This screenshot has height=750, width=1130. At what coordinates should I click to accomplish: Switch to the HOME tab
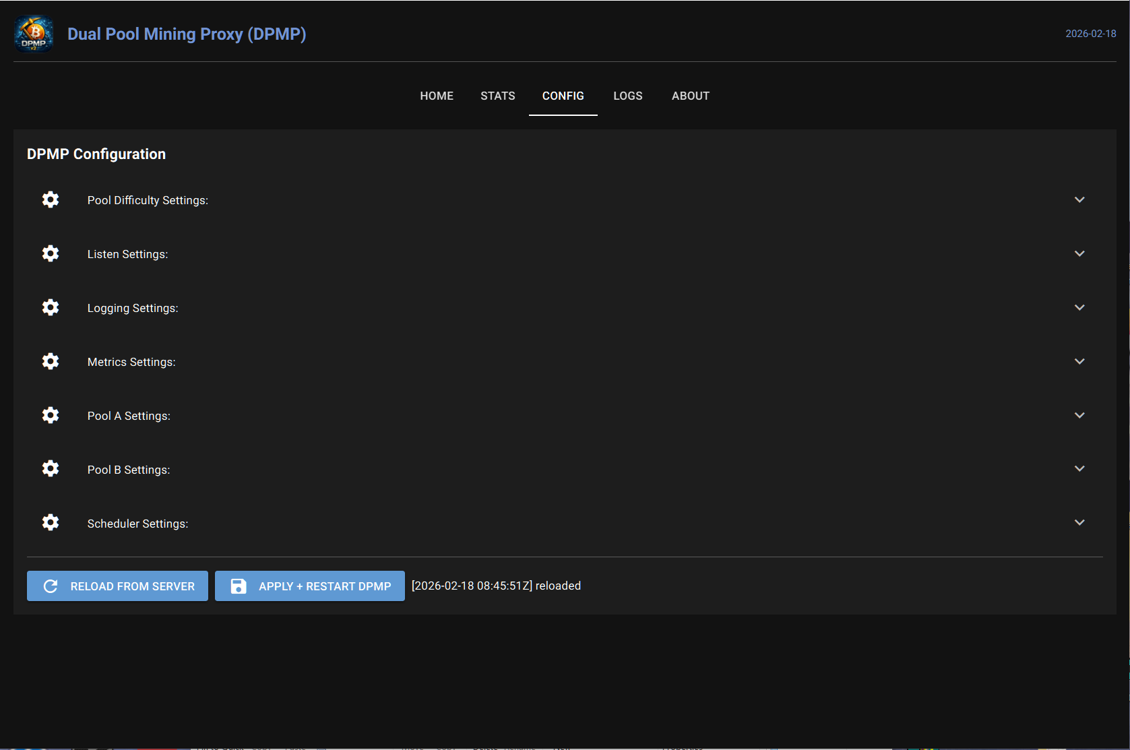click(437, 96)
